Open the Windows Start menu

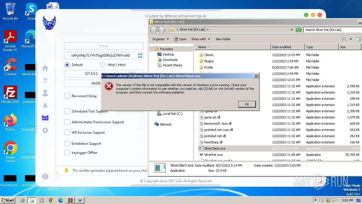[x=8, y=200]
